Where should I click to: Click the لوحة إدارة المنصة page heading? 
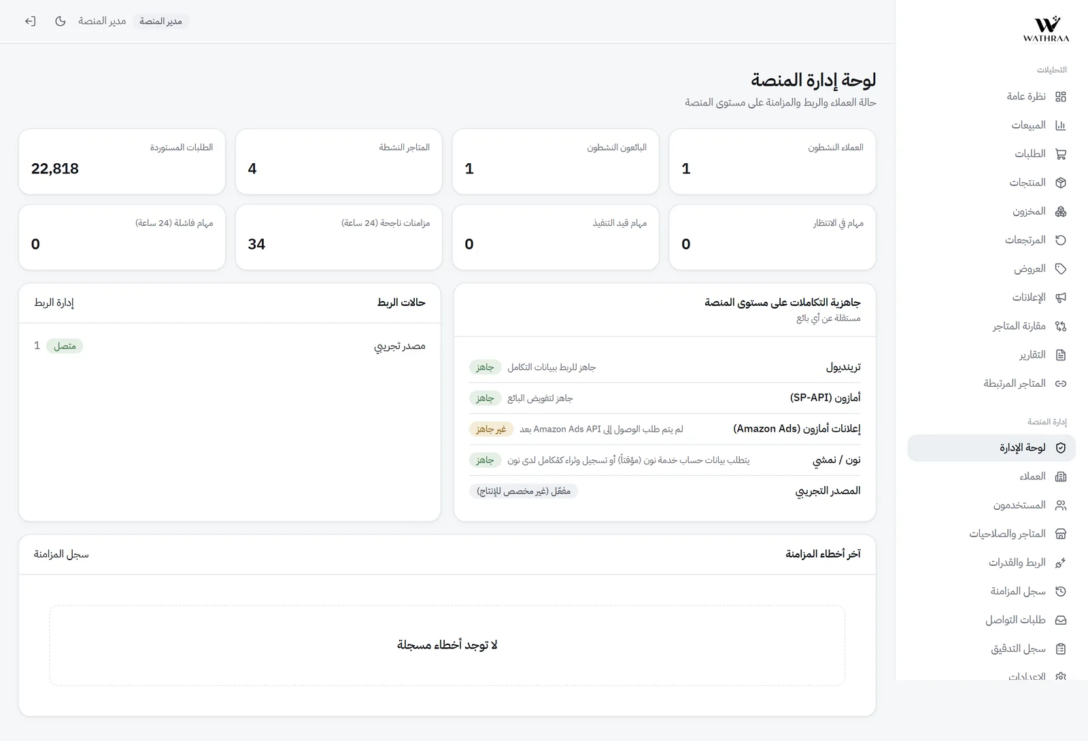click(813, 80)
